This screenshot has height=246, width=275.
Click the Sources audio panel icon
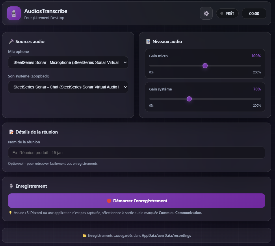coord(11,41)
